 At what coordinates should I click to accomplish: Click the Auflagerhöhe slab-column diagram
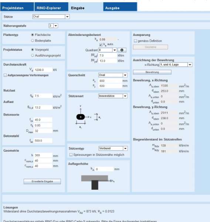(98, 182)
